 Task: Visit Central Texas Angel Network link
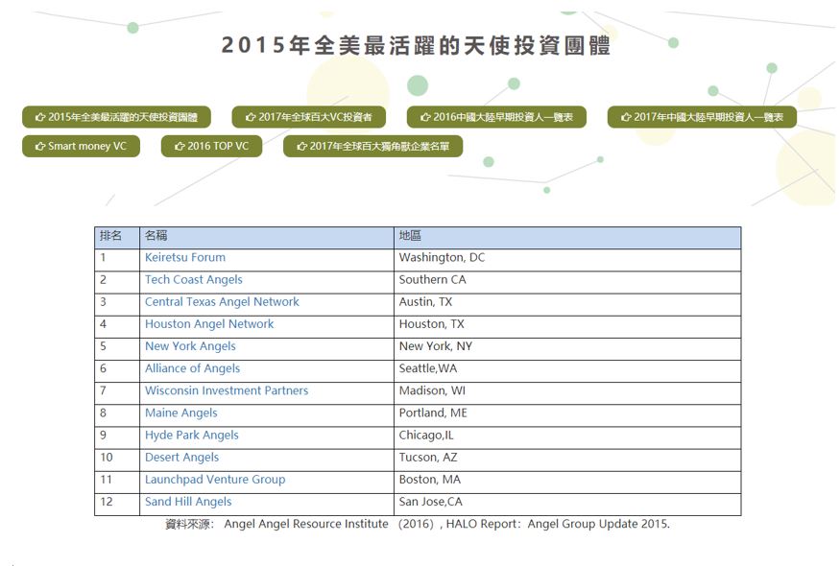click(222, 302)
